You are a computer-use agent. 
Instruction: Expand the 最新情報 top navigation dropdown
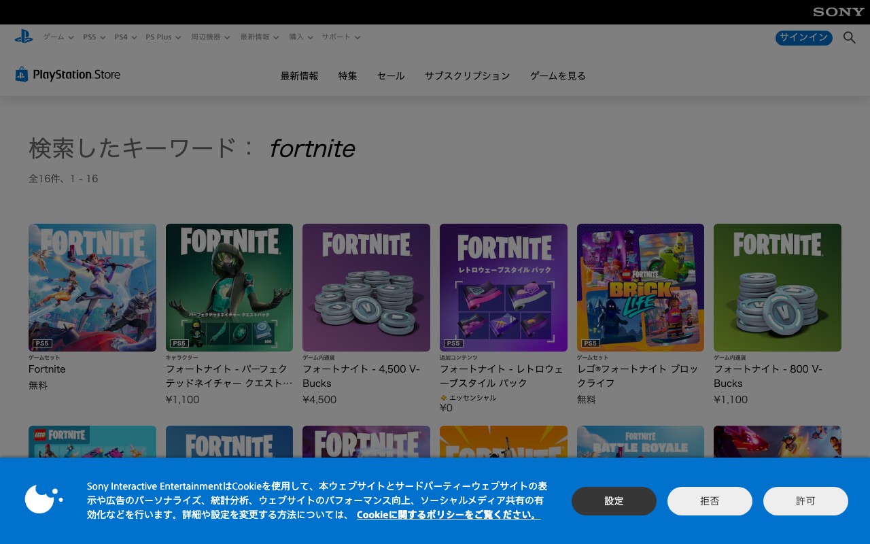[260, 37]
